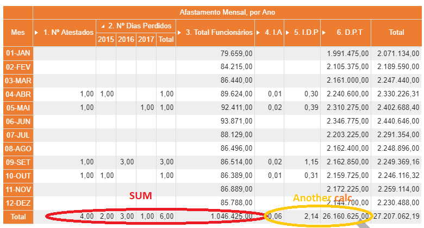Expand the 3. Total Funcionários column group
Screen dimensions: 424x228
click(x=179, y=33)
